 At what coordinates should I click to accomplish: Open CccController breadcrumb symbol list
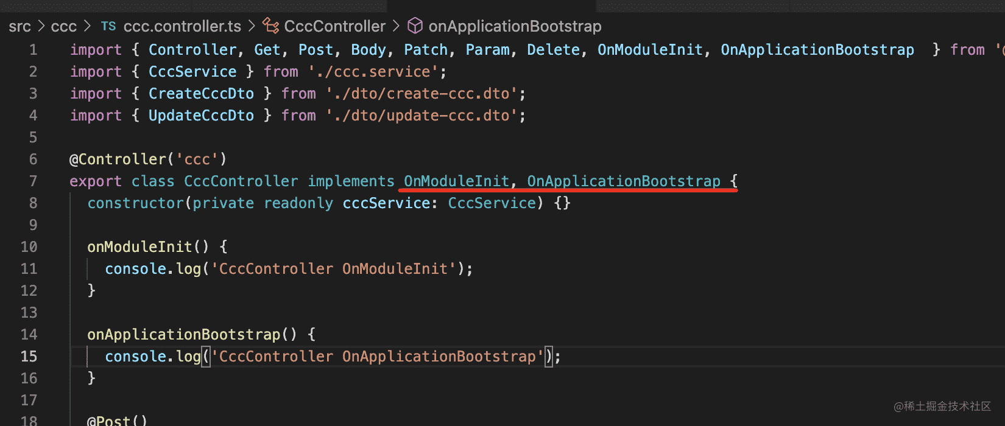point(334,26)
